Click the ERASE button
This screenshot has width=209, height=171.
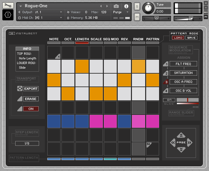pyautogui.click(x=31, y=99)
